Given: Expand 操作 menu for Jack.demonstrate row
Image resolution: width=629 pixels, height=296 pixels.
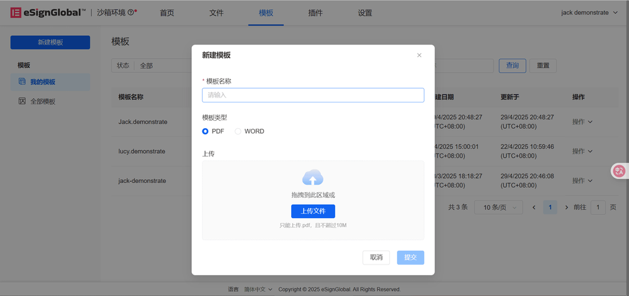Looking at the screenshot, I should [x=582, y=122].
